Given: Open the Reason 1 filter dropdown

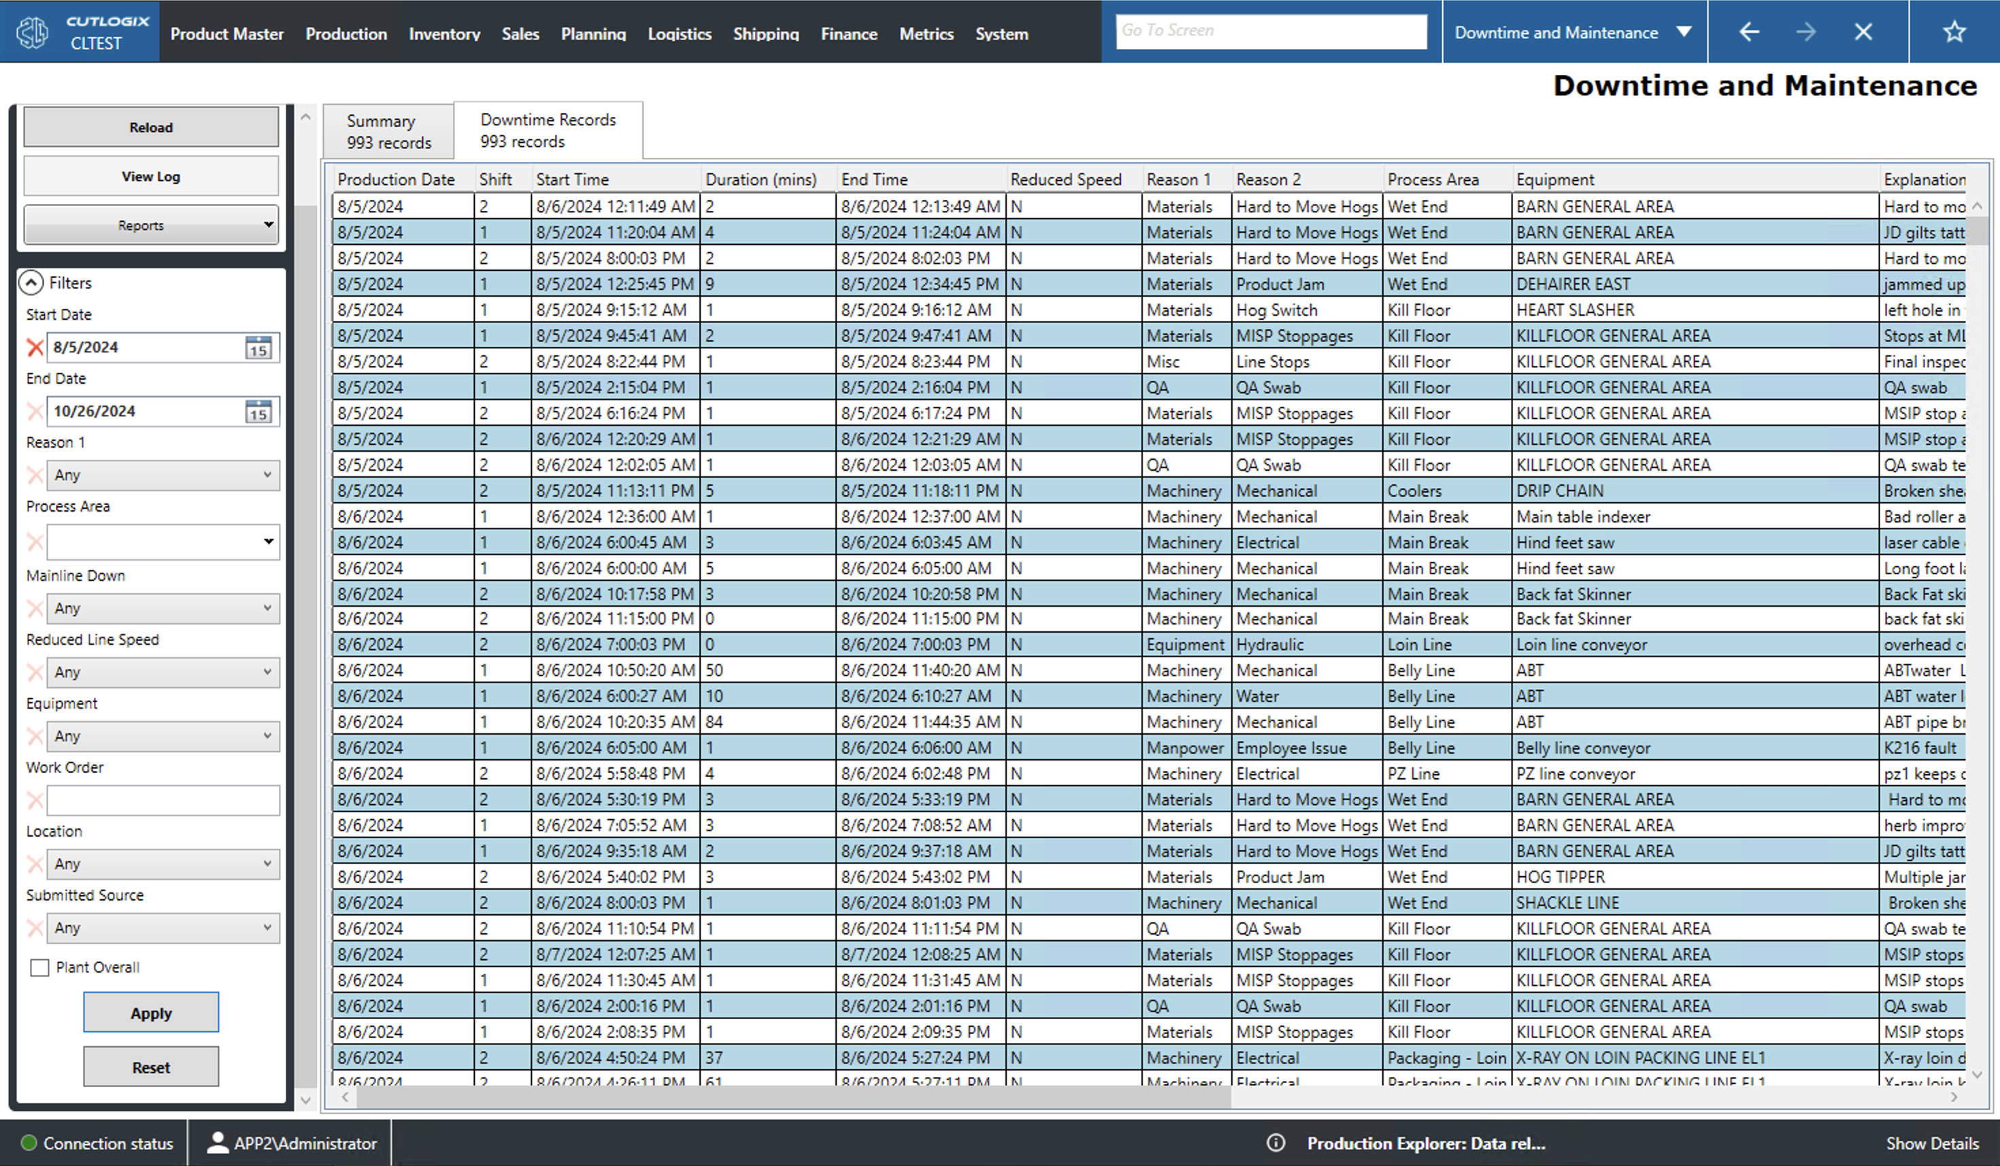Looking at the screenshot, I should pos(163,475).
